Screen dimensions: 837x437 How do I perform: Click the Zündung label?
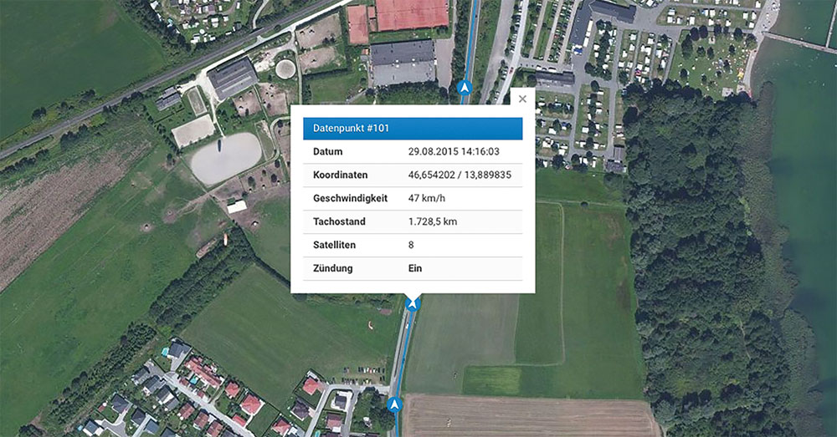point(332,268)
